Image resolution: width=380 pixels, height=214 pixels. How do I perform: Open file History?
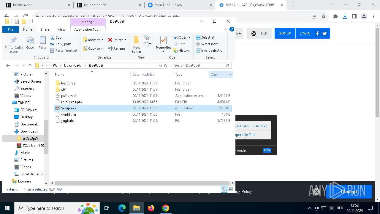pyautogui.click(x=181, y=51)
